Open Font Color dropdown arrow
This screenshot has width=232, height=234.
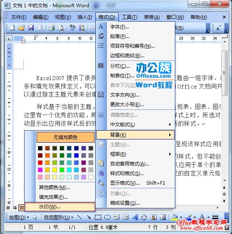[x=208, y=217]
